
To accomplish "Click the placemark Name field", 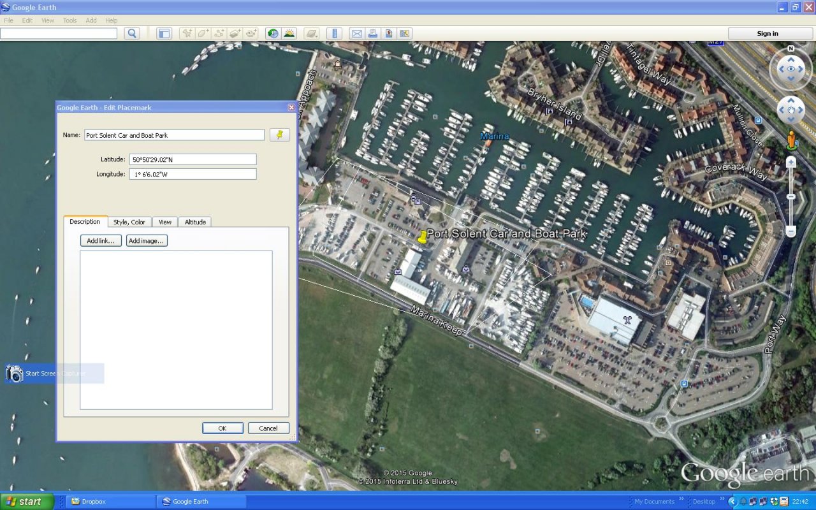I will click(x=174, y=135).
